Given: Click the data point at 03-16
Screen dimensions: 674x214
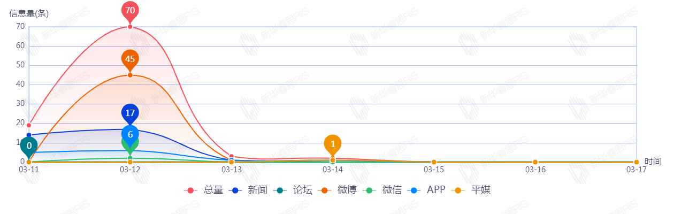Looking at the screenshot, I should pos(535,162).
